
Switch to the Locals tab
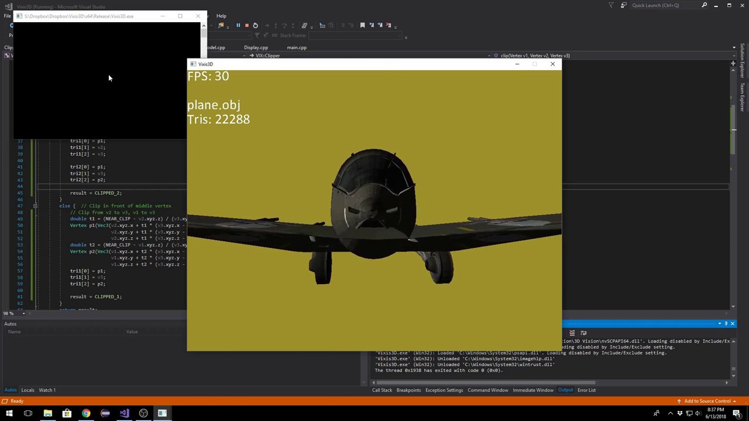pos(28,390)
